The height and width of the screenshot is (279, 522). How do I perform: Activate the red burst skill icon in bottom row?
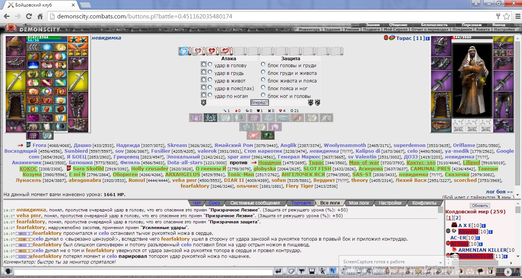254,135
